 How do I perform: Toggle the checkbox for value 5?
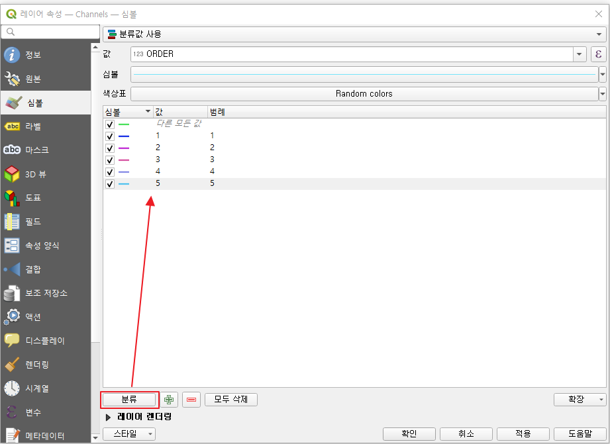[110, 184]
